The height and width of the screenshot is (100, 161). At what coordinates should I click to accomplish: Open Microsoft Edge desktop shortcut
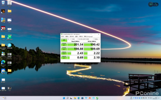click(x=3, y=62)
